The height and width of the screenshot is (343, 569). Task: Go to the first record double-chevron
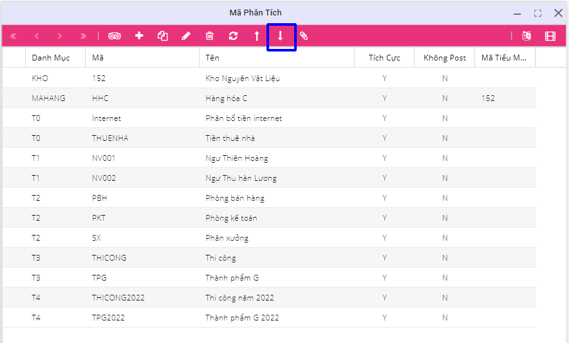point(14,36)
